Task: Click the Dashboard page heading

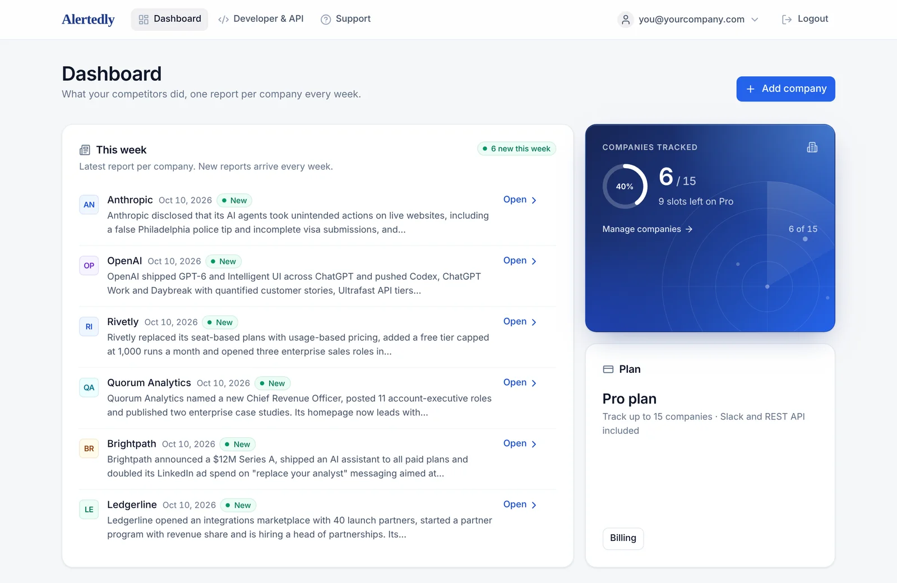Action: (x=112, y=74)
